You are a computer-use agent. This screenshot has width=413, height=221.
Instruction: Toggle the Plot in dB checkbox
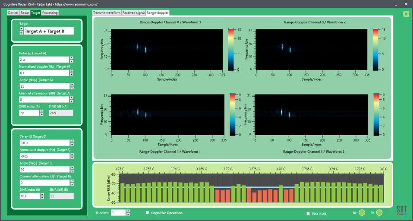(x=308, y=213)
